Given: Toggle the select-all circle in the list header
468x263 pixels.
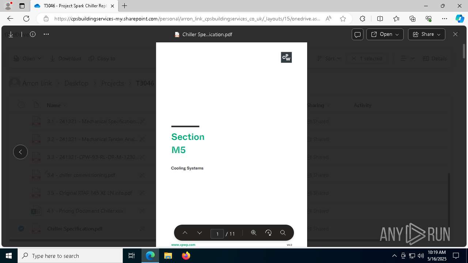Looking at the screenshot, I should [21, 105].
